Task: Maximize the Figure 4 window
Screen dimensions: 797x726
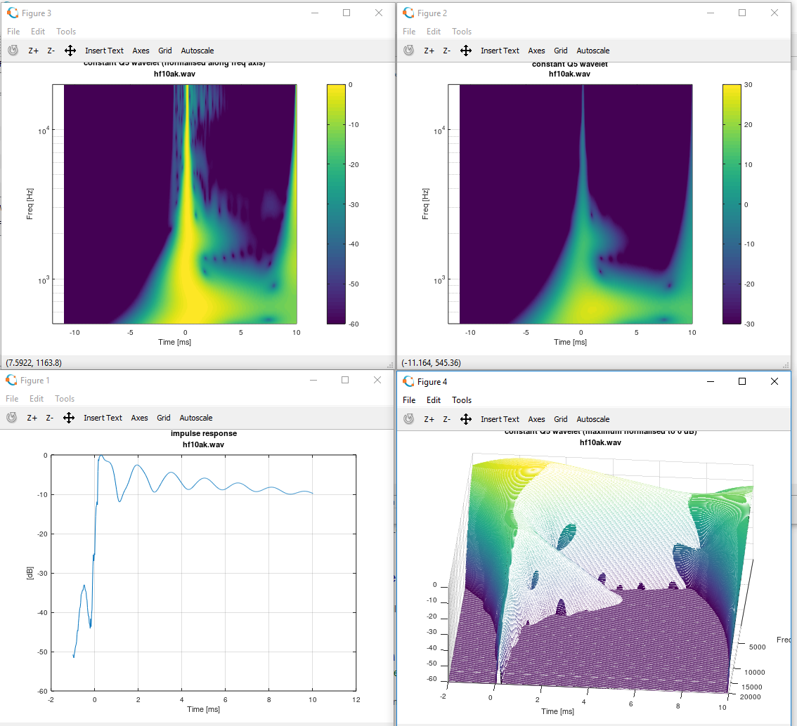Action: click(742, 381)
